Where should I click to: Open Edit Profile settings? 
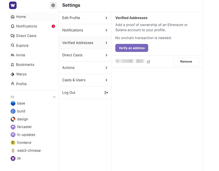click(85, 18)
